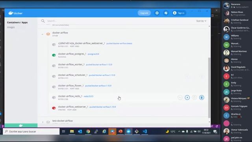Select Containers / Apps in sidebar

[x=17, y=22]
